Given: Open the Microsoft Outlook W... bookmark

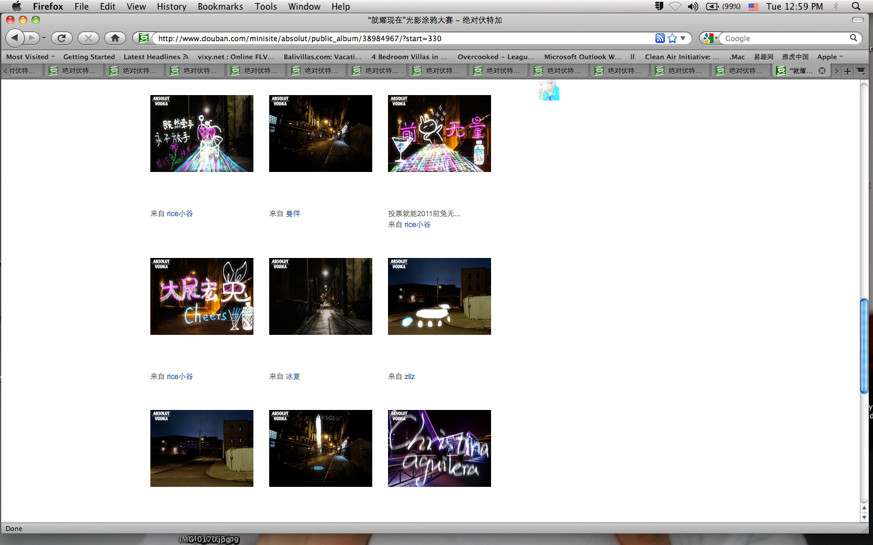Looking at the screenshot, I should pos(583,57).
